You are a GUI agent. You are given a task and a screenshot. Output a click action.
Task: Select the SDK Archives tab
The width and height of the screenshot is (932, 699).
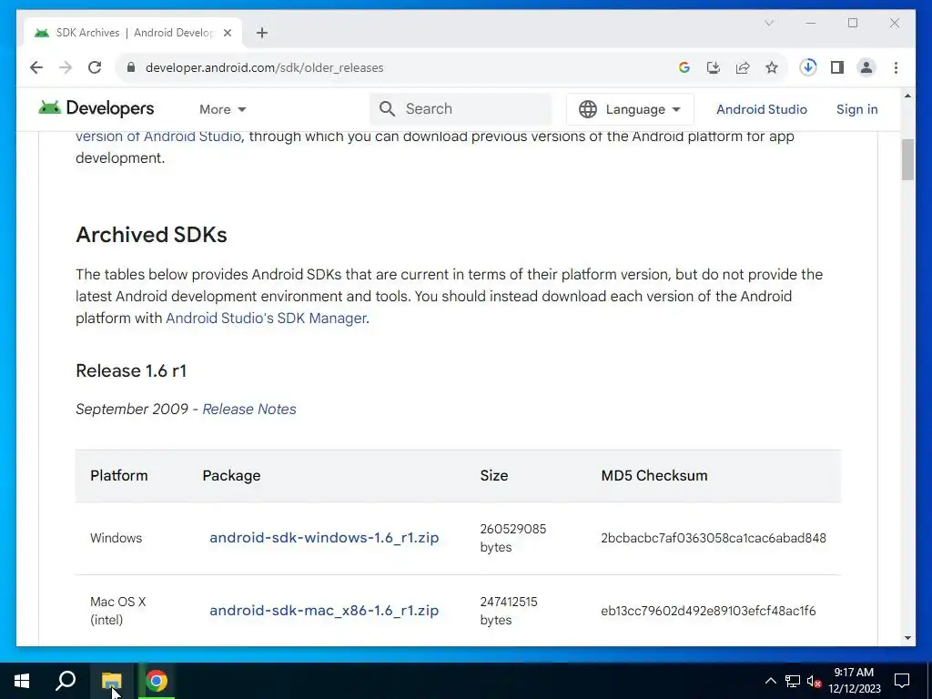(133, 33)
